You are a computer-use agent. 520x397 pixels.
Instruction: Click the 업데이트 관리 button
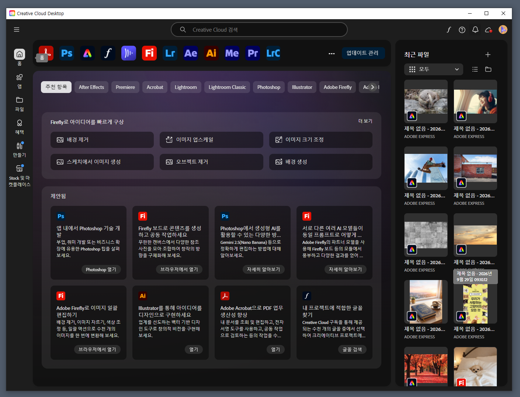pyautogui.click(x=363, y=53)
